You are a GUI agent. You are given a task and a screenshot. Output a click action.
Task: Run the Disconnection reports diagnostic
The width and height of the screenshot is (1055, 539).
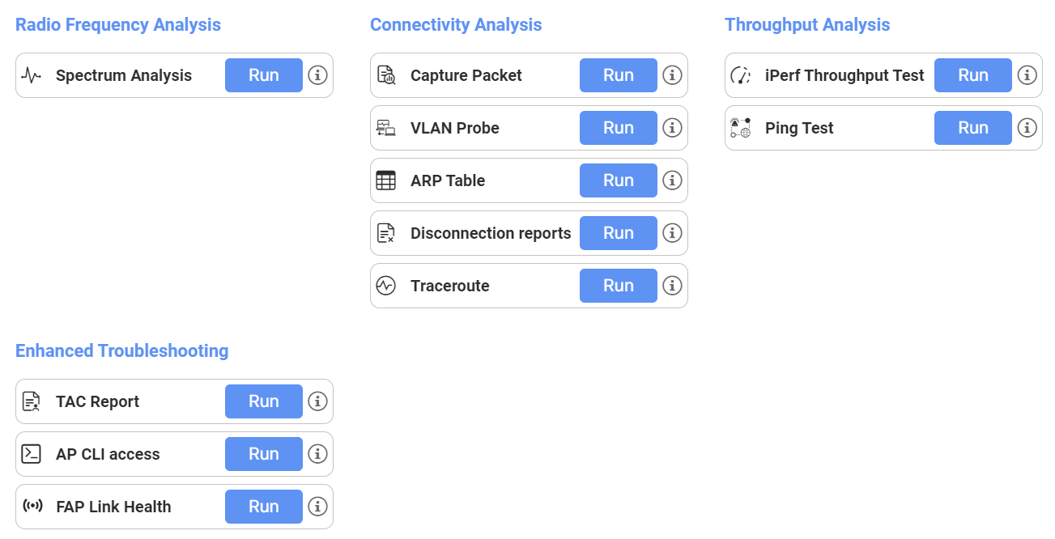[618, 232]
